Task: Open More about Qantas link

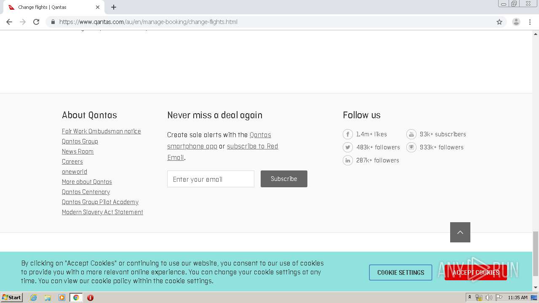Action: [87, 182]
